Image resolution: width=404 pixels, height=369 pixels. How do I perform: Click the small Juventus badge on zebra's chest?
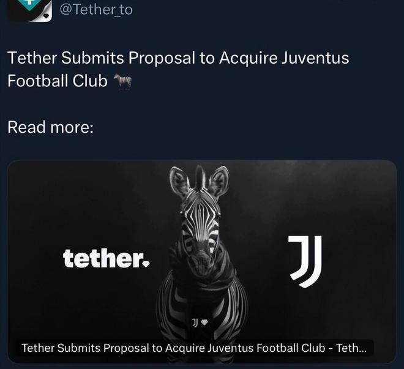[x=195, y=322]
